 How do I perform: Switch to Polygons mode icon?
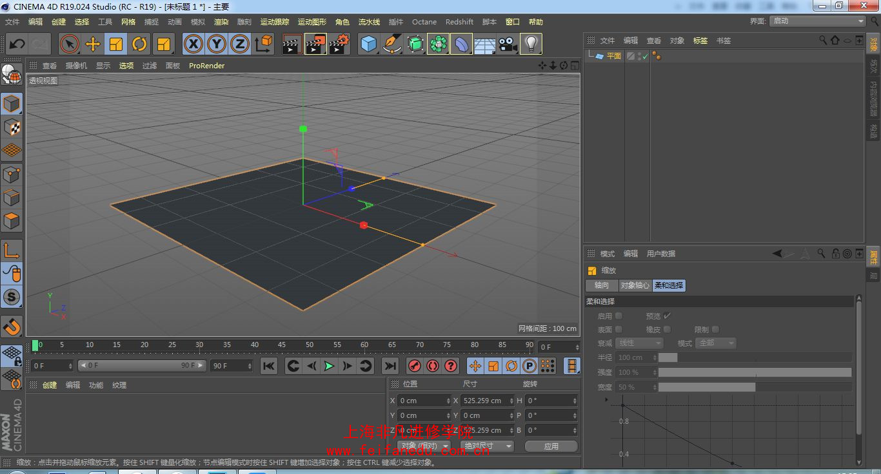click(12, 220)
